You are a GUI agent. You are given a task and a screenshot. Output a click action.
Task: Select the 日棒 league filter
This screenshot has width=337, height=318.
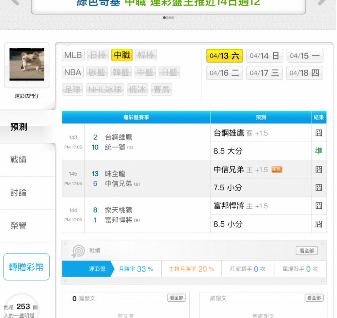(98, 55)
